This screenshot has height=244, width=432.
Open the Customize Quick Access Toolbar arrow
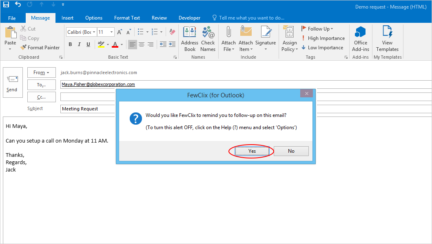coord(63,4)
